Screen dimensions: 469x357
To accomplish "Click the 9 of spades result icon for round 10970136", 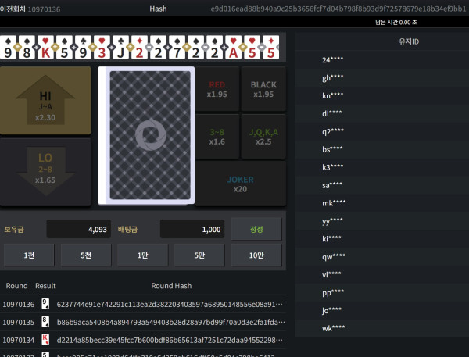I will click(x=45, y=304).
